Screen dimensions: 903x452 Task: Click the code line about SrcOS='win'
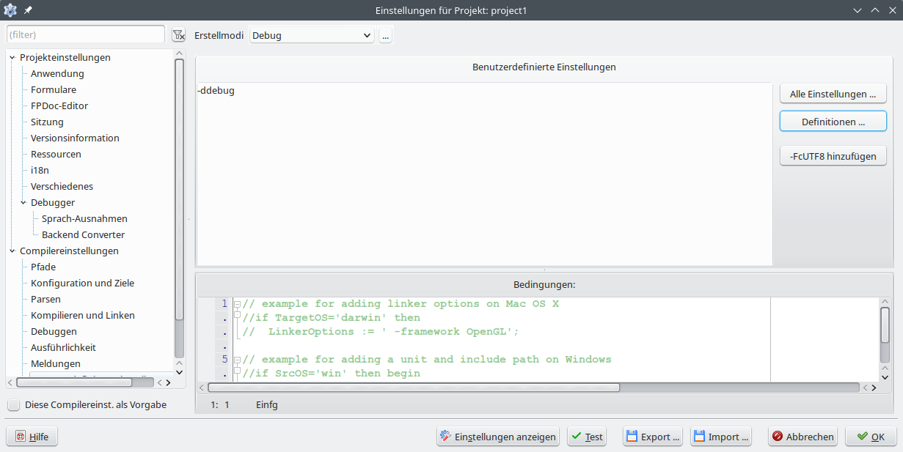pyautogui.click(x=332, y=373)
